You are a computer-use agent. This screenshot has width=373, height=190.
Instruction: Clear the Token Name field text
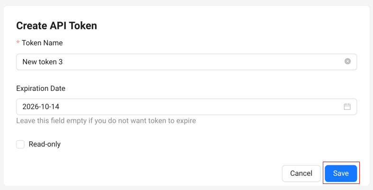tap(347, 62)
